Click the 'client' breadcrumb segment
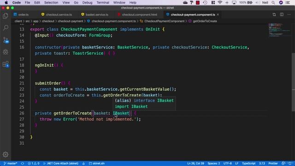 click(x=18, y=21)
